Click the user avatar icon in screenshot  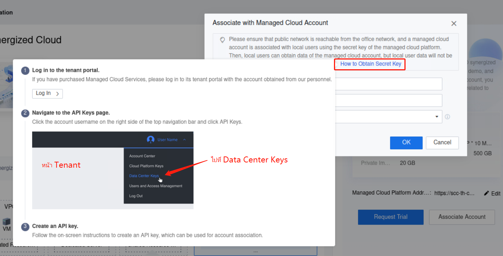pos(151,140)
